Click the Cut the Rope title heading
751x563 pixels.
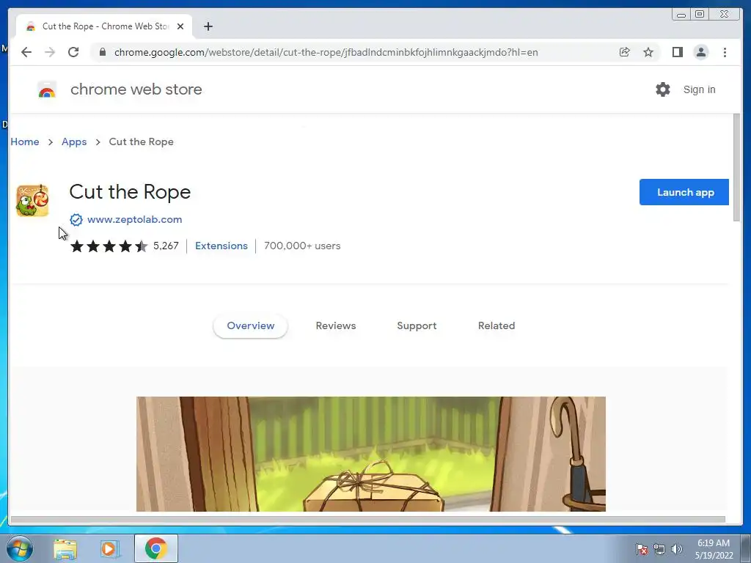(130, 192)
